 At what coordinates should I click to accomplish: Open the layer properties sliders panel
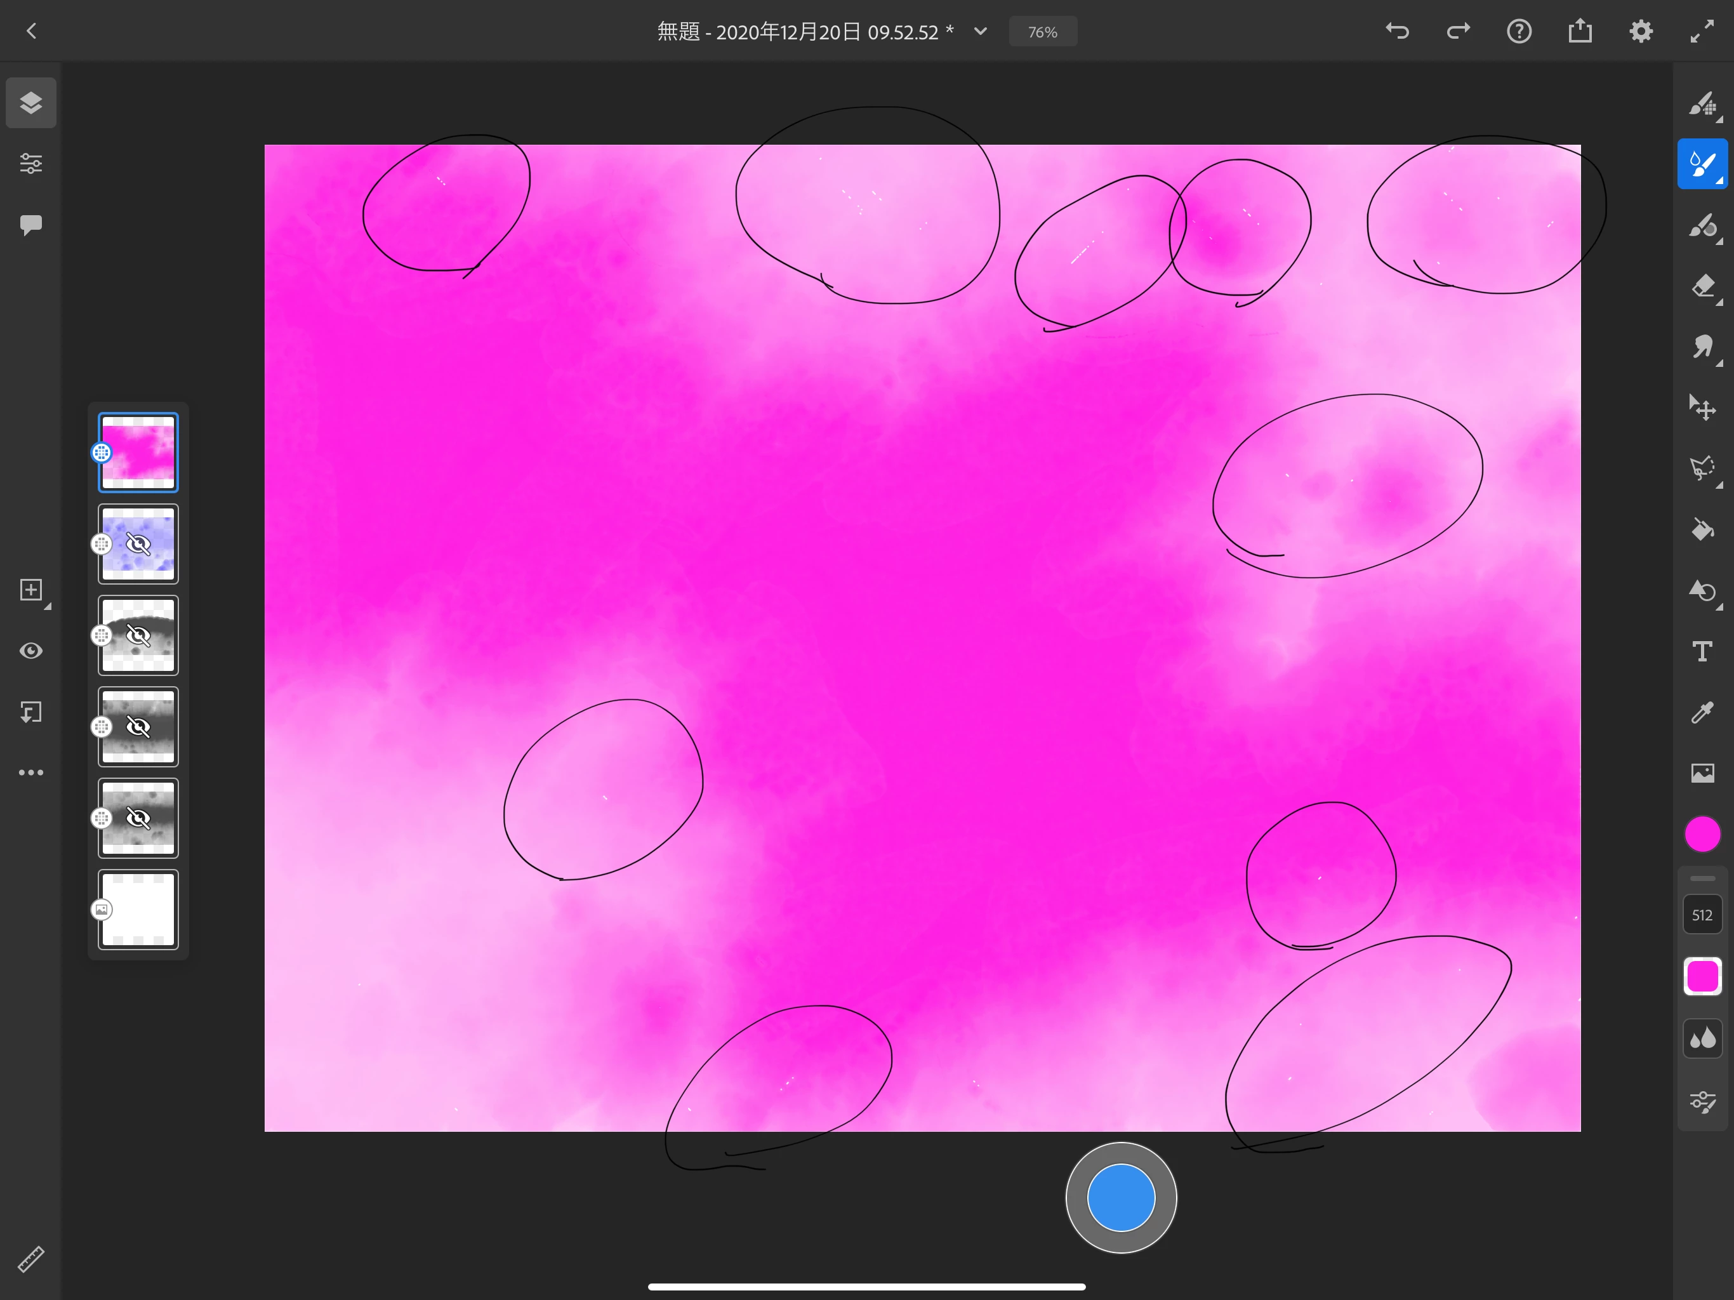click(30, 163)
